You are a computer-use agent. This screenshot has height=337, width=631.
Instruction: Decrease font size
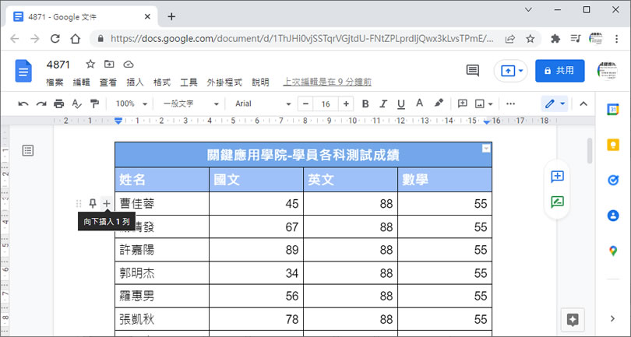pyautogui.click(x=305, y=104)
